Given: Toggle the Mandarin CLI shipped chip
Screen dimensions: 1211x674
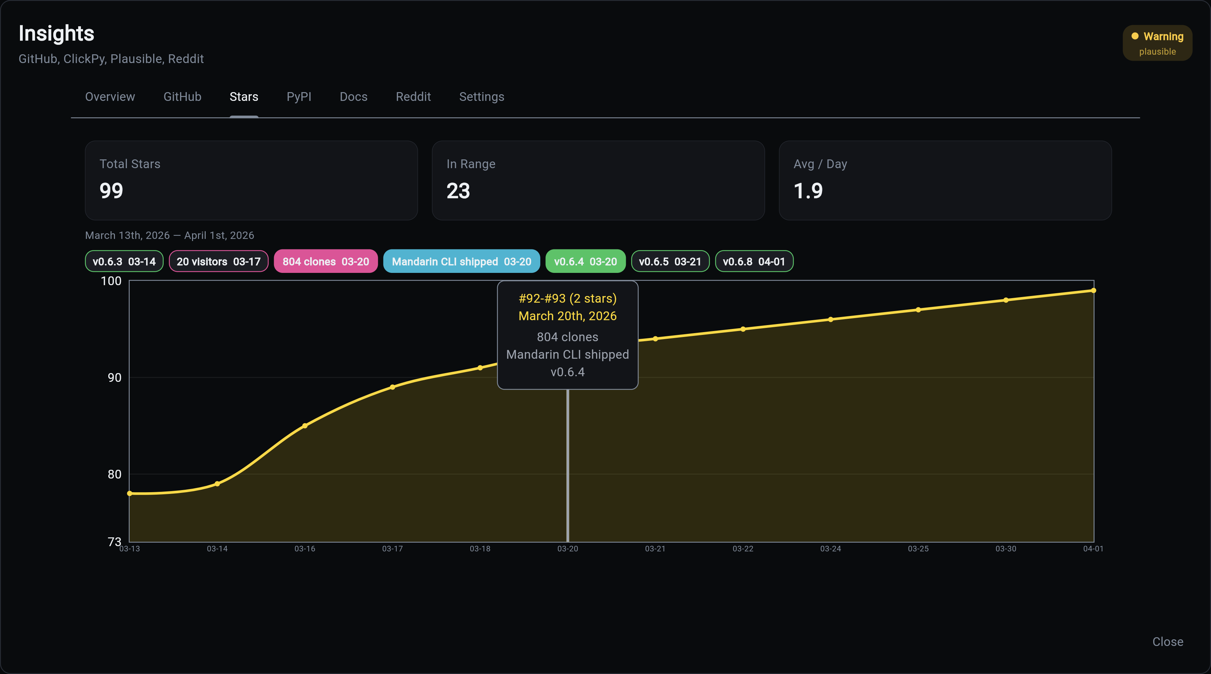Looking at the screenshot, I should coord(461,261).
